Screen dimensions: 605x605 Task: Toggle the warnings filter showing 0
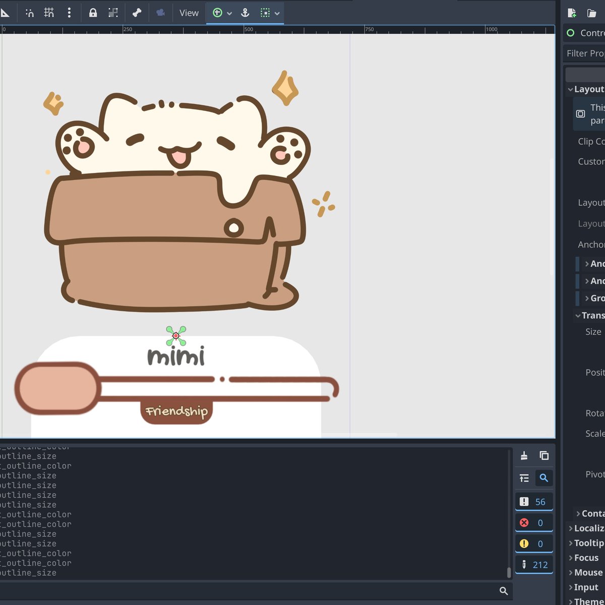[534, 543]
